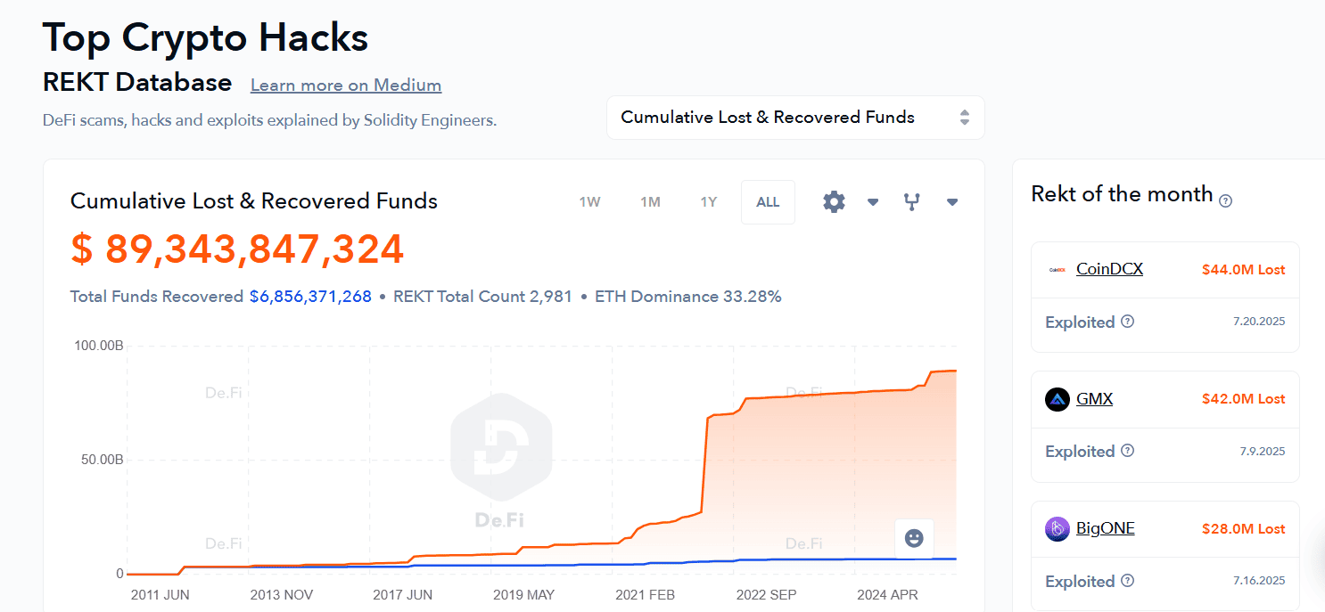Click help icon beside Rekt of the month

pyautogui.click(x=1226, y=201)
